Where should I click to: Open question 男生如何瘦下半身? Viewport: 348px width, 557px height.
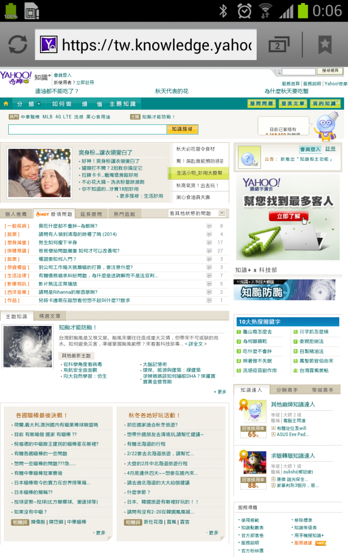[x=58, y=242]
